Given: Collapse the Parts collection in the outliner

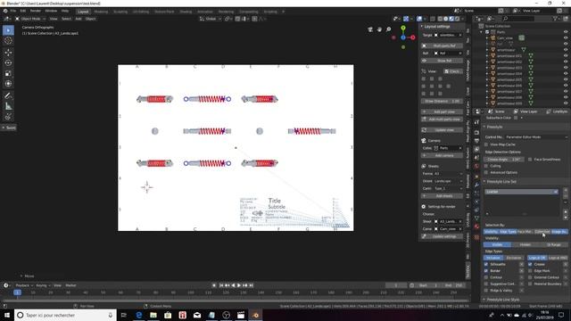Looking at the screenshot, I should coord(482,32).
